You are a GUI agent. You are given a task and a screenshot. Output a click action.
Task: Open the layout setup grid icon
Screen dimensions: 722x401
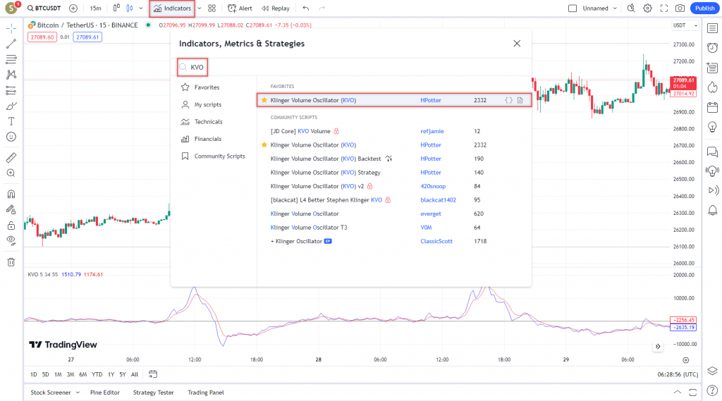[212, 8]
